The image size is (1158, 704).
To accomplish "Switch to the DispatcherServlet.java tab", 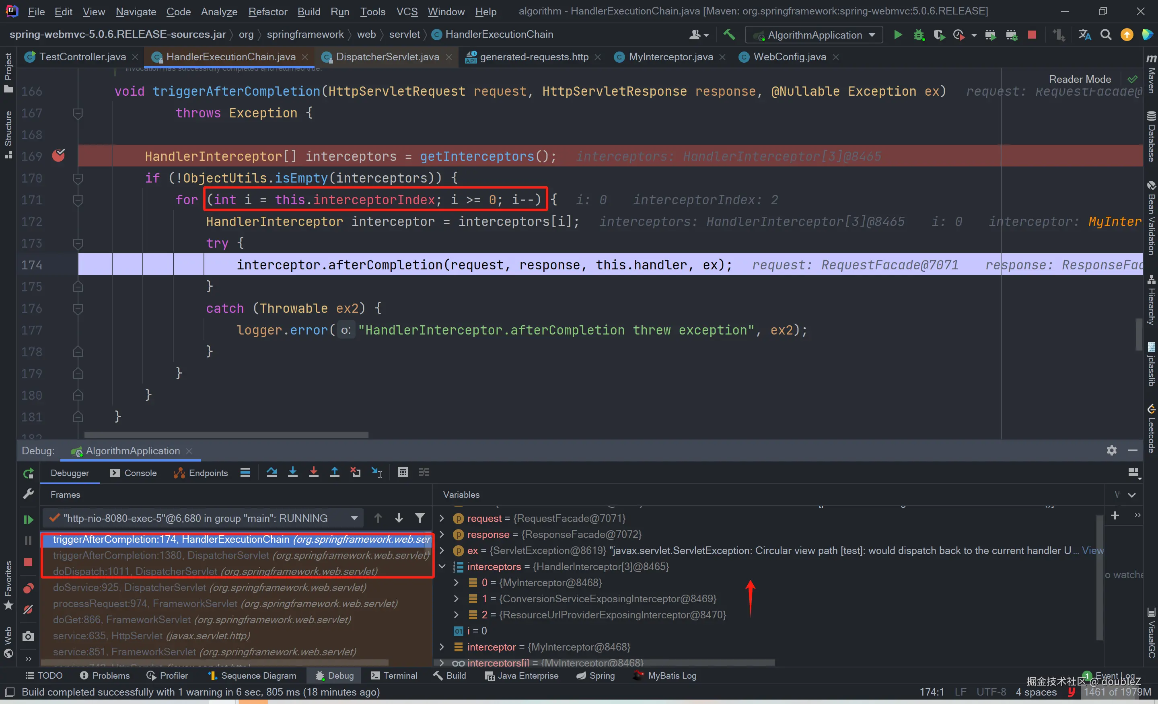I will [387, 57].
